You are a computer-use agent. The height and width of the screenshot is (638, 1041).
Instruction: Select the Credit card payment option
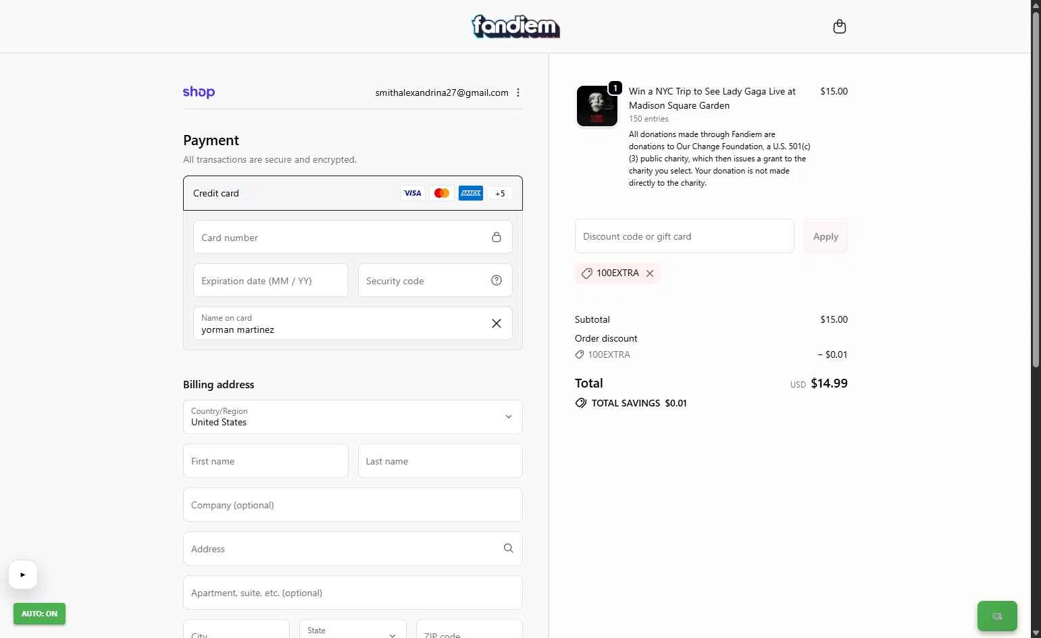point(353,193)
